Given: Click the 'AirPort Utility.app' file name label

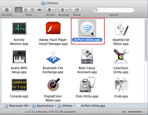Looking at the screenshot, I should (x=87, y=40).
